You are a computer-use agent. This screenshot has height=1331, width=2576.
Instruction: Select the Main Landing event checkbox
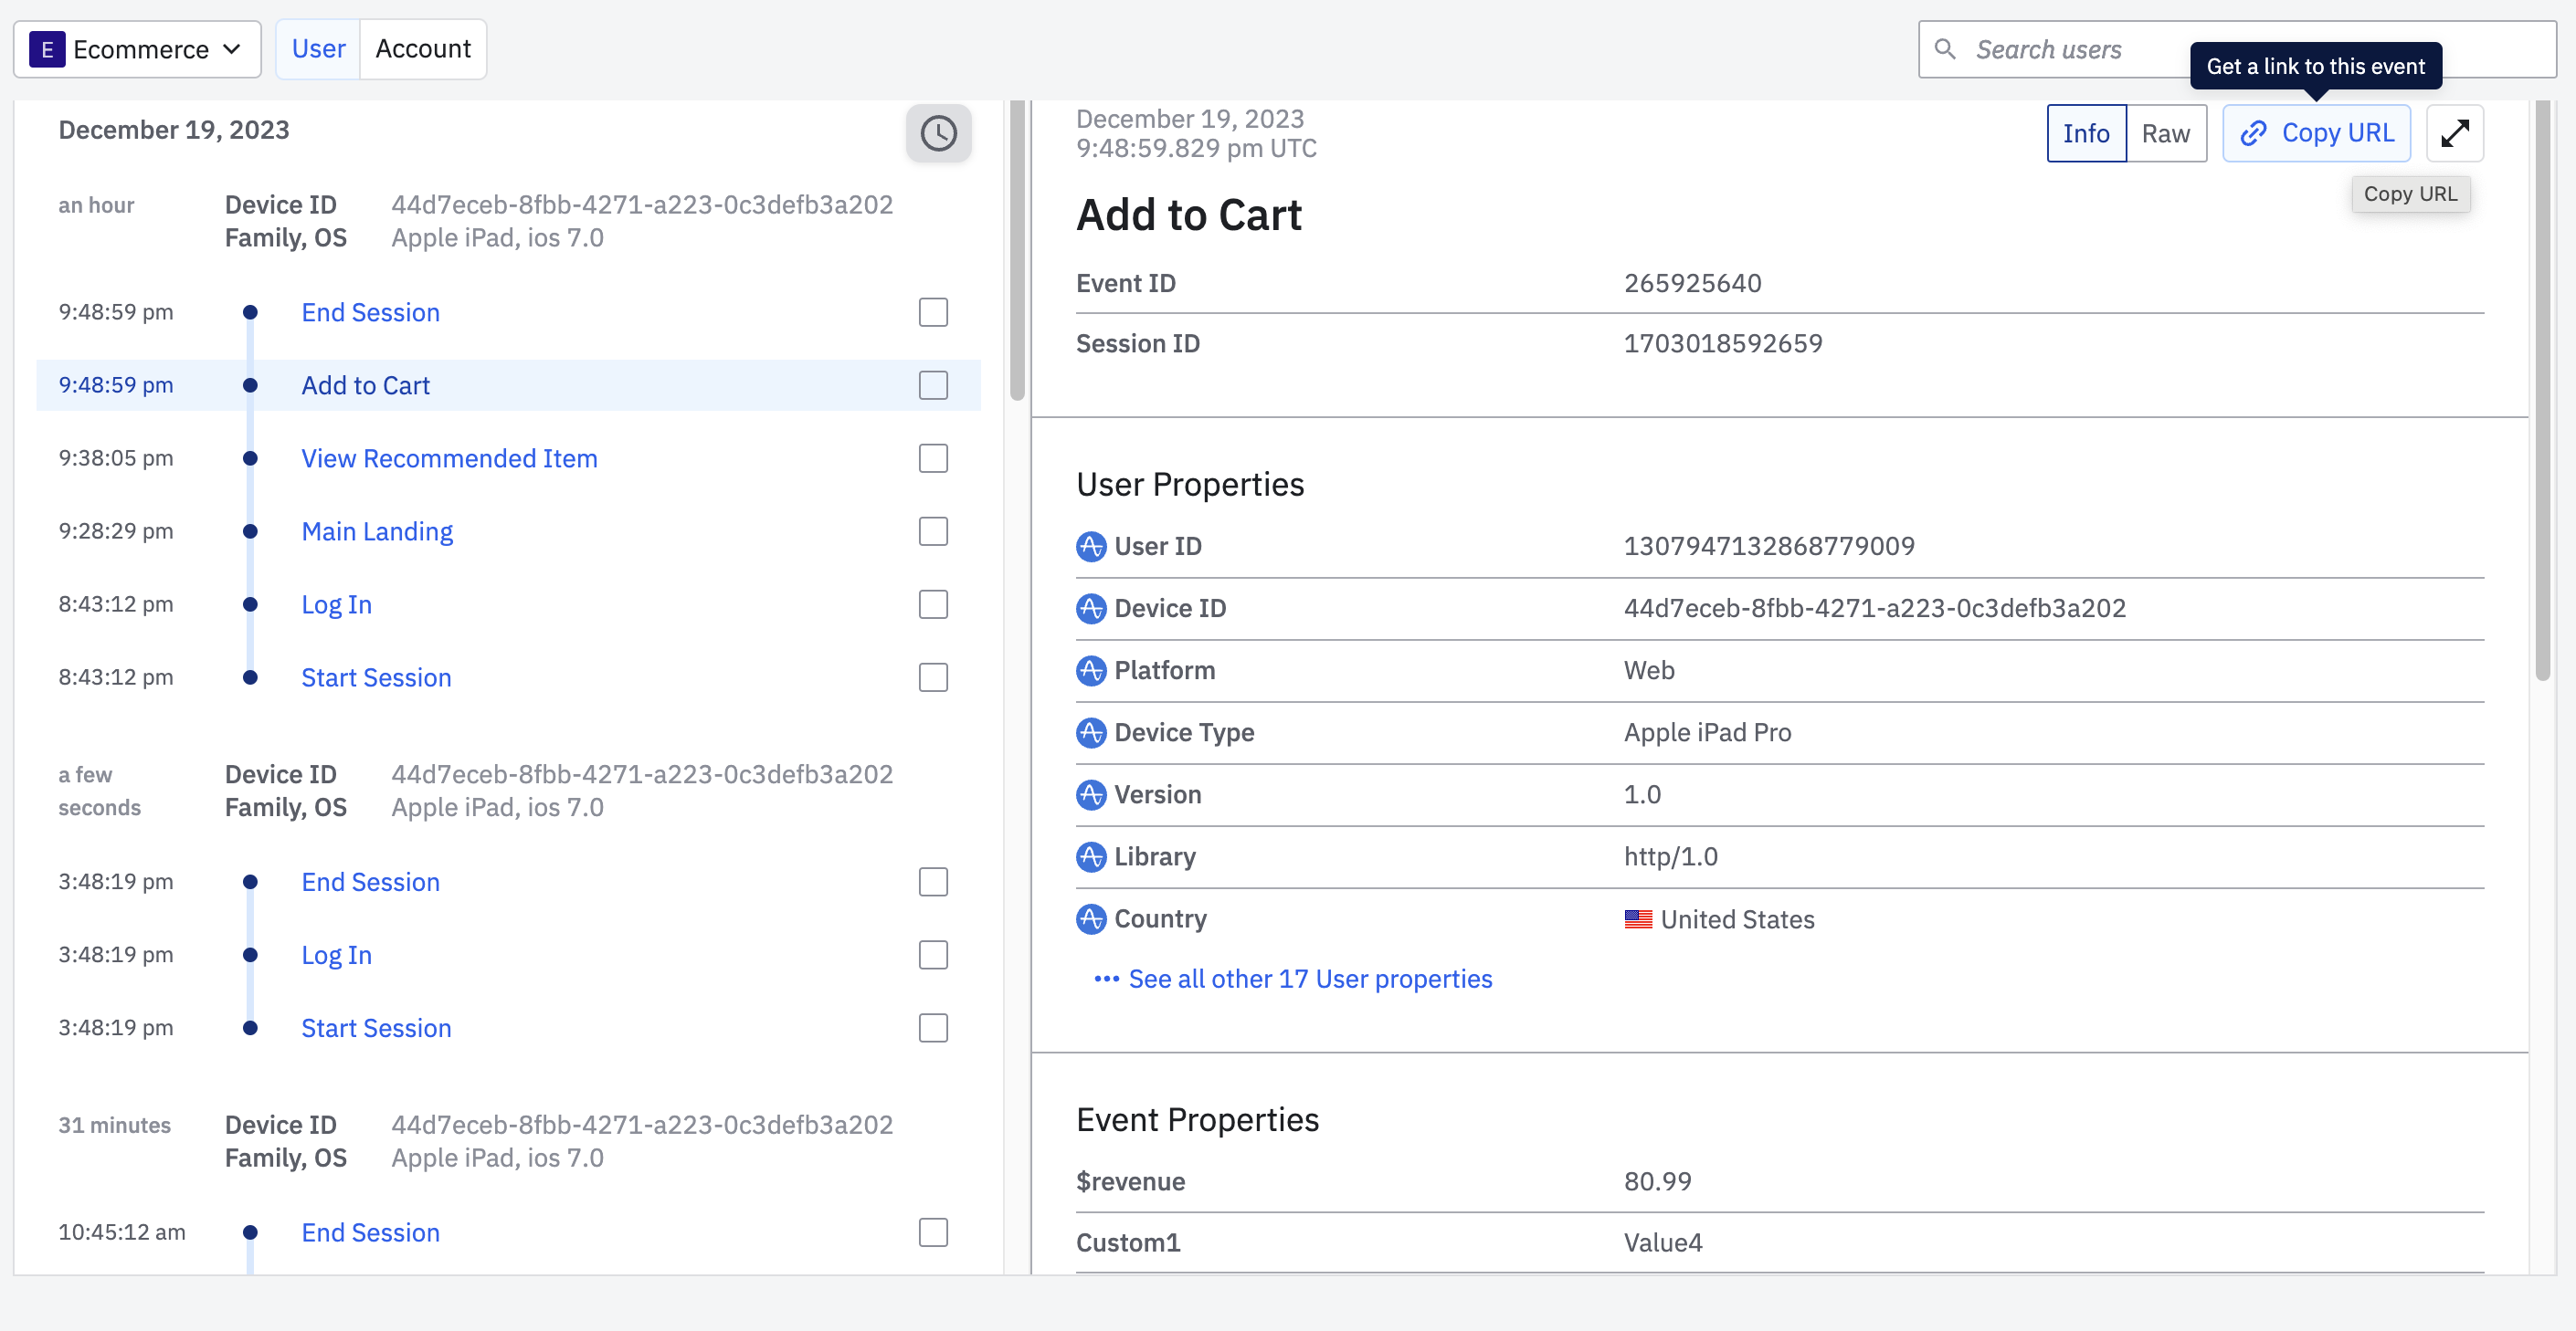(x=932, y=530)
